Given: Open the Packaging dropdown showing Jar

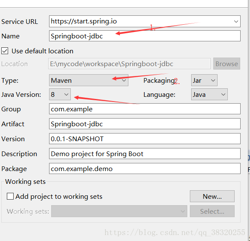Looking at the screenshot, I should click(204, 80).
